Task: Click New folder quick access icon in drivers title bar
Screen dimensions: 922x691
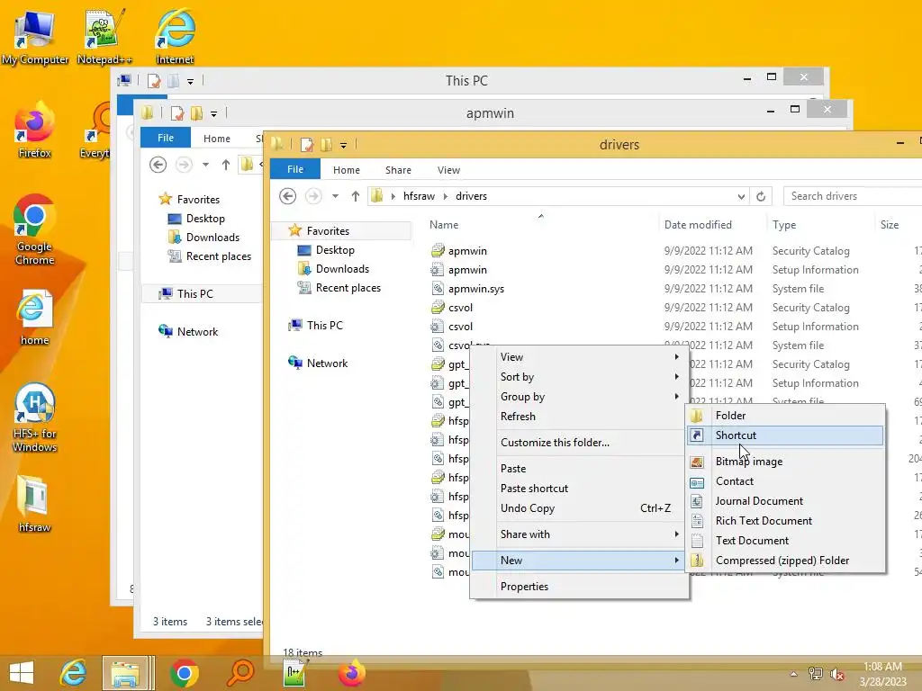Action: 326,145
